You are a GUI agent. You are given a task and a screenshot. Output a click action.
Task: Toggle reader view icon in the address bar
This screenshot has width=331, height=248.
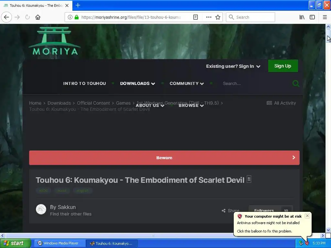pyautogui.click(x=196, y=17)
